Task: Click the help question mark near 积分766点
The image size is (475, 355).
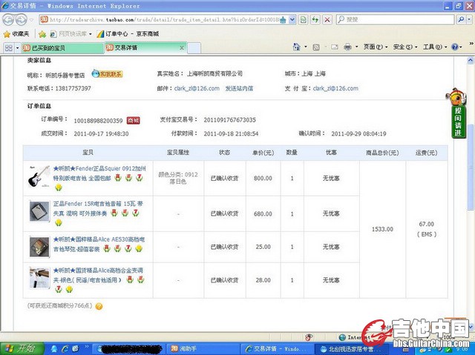Action: click(x=99, y=305)
